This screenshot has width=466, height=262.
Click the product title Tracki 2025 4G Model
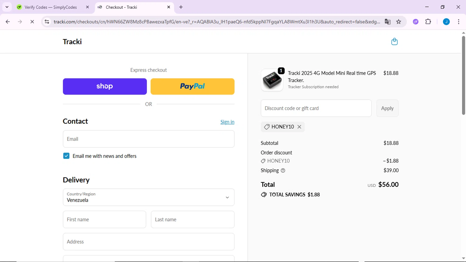click(332, 76)
